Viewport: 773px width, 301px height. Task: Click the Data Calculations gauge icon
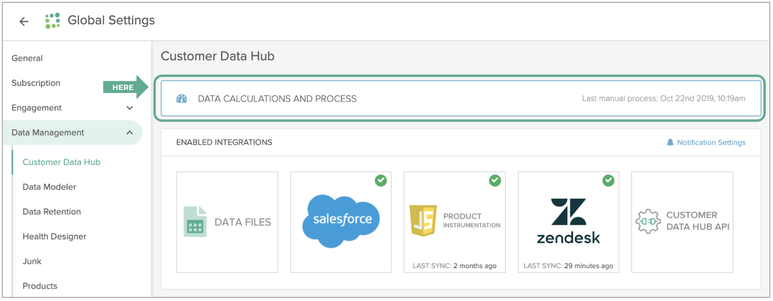click(182, 99)
